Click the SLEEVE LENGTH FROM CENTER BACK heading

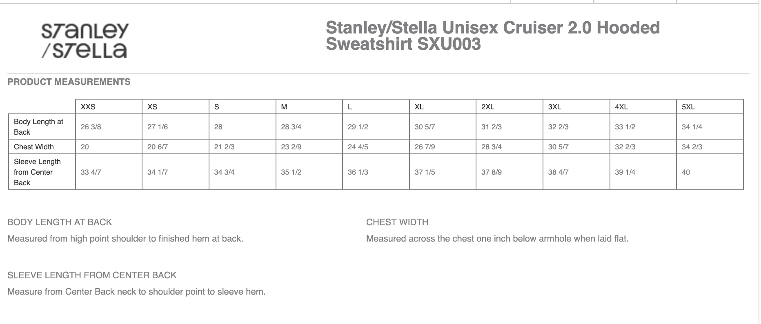92,275
